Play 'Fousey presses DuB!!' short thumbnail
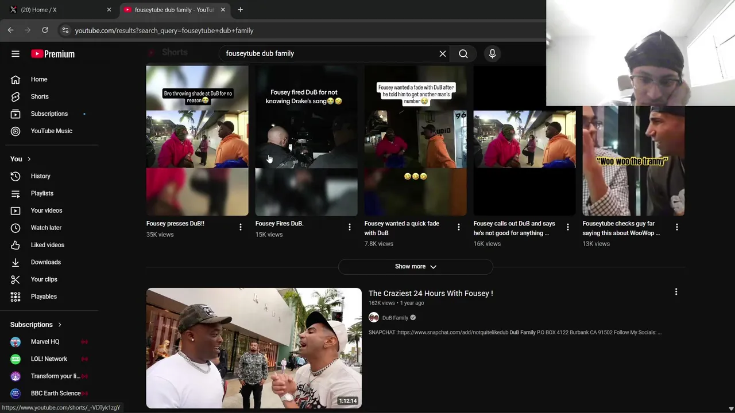This screenshot has height=413, width=735. [x=197, y=141]
